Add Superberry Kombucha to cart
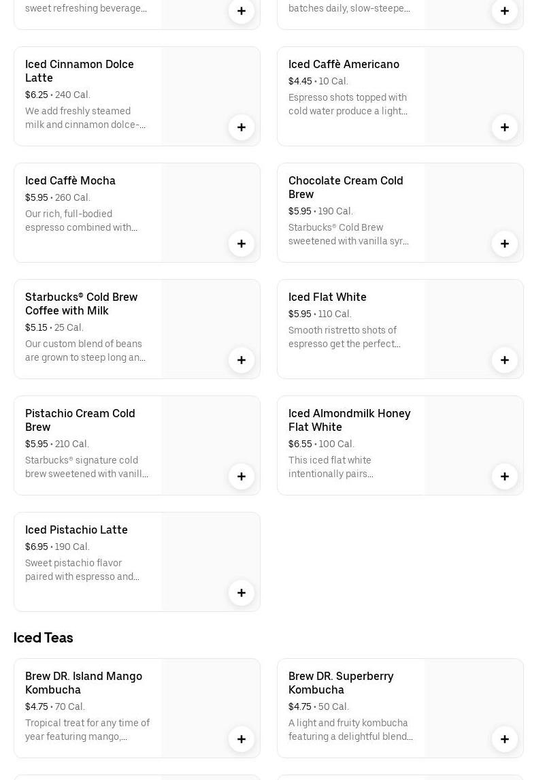 pyautogui.click(x=505, y=739)
